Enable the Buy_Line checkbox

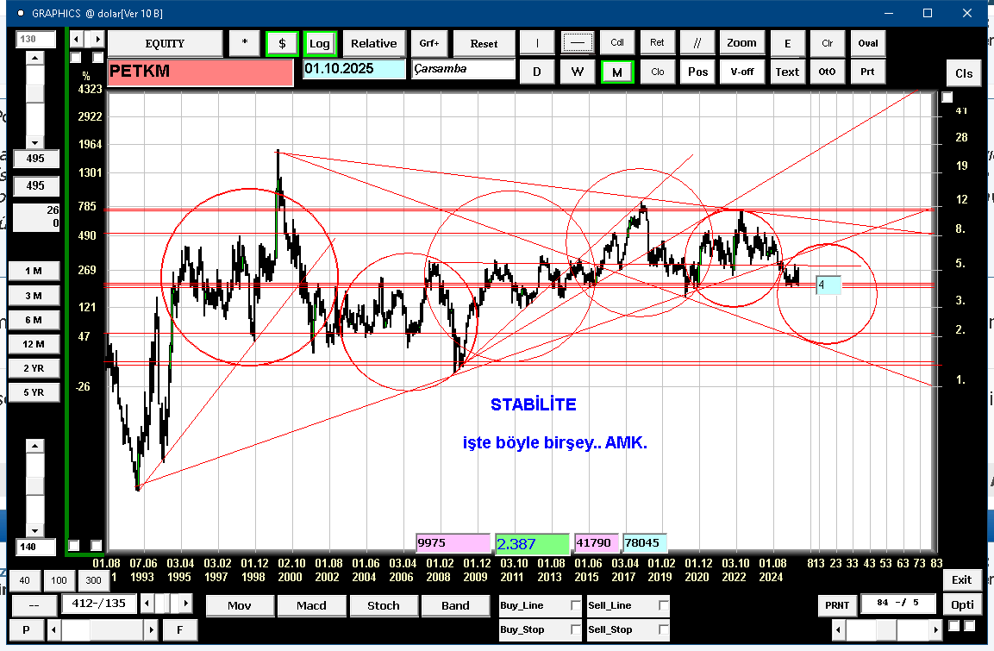(x=576, y=606)
